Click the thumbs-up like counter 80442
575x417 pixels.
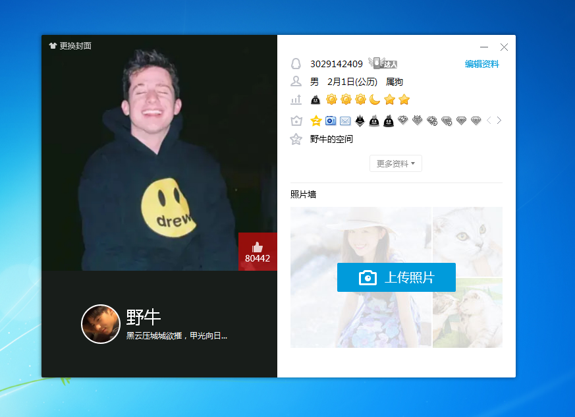[258, 252]
